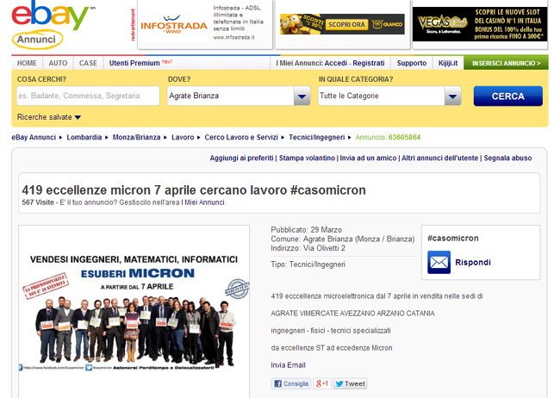This screenshot has width=560, height=398.
Task: Click the eBay Annunci breadcrumb link
Action: [x=34, y=137]
